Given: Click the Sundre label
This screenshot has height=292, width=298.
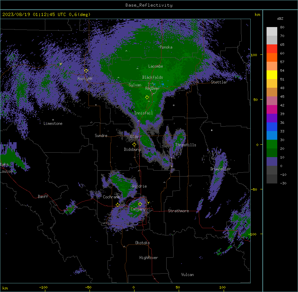Looking at the screenshot, I should pyautogui.click(x=101, y=136).
